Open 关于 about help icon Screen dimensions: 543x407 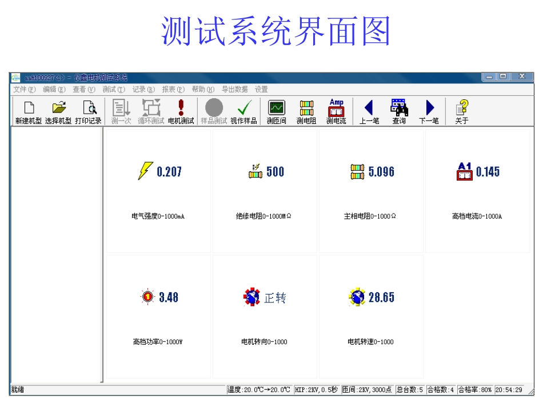click(462, 107)
